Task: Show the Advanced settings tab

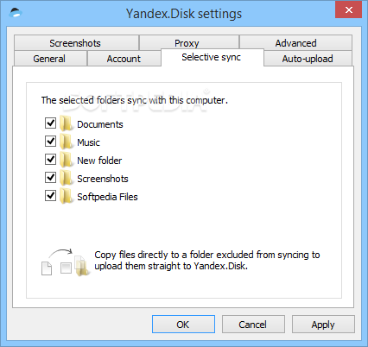Action: [295, 43]
